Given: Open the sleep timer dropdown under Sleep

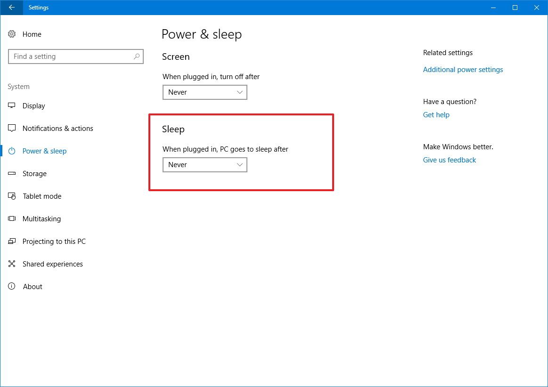Looking at the screenshot, I should 204,165.
